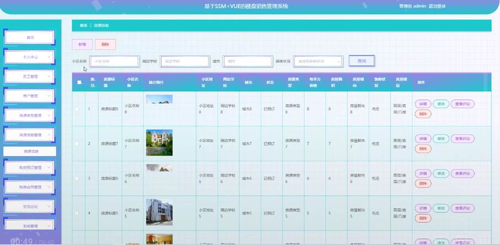Open the modern building thumbnail in row 4
500x245 pixels.
coord(159,212)
